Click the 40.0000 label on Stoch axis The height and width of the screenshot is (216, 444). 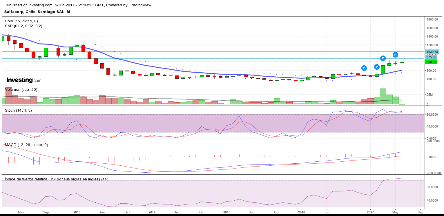tap(432, 126)
